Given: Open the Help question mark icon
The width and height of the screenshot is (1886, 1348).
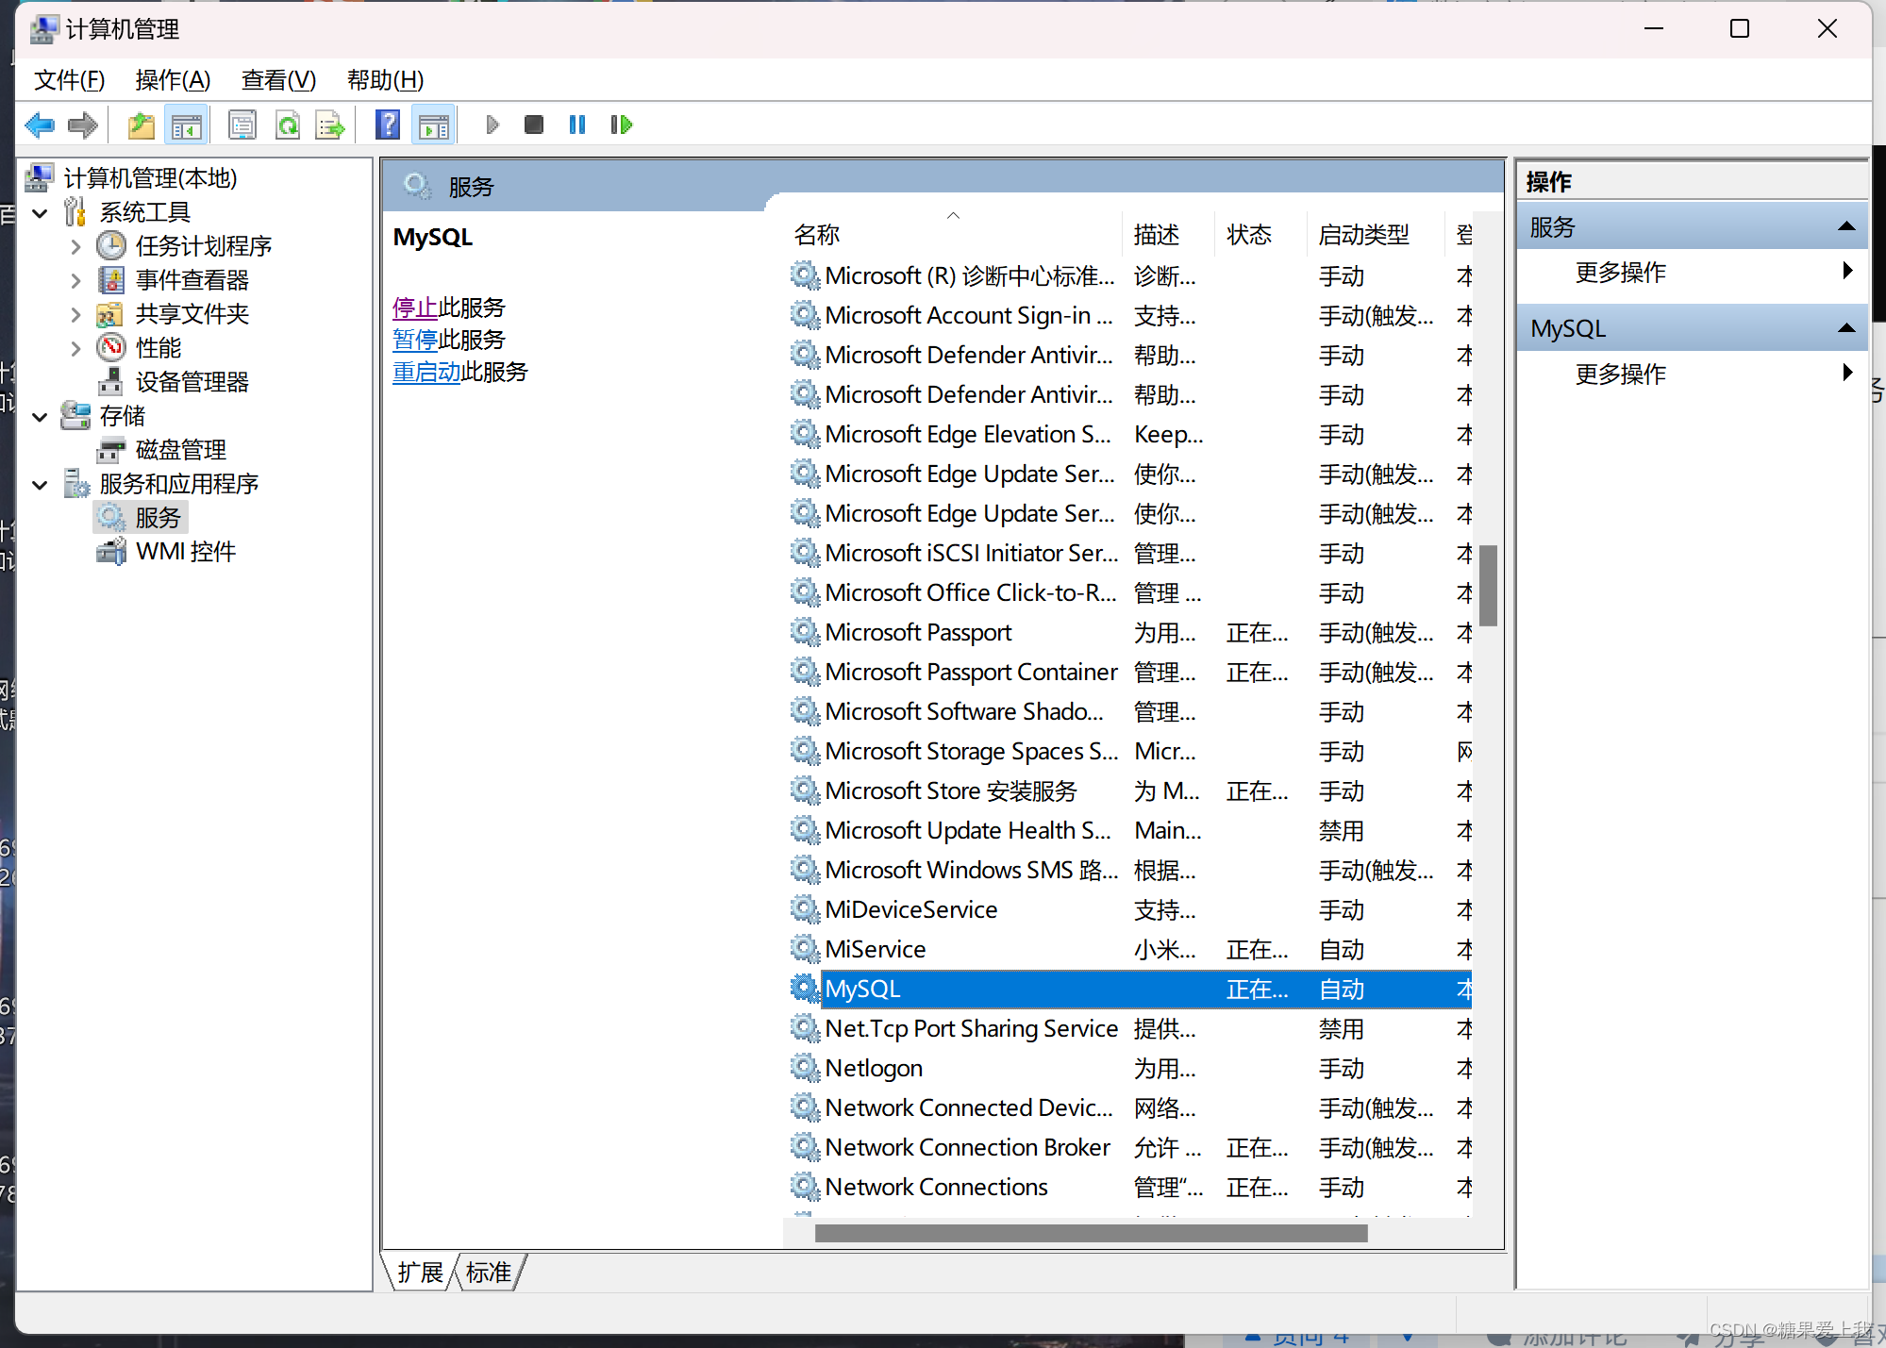Looking at the screenshot, I should [x=388, y=125].
